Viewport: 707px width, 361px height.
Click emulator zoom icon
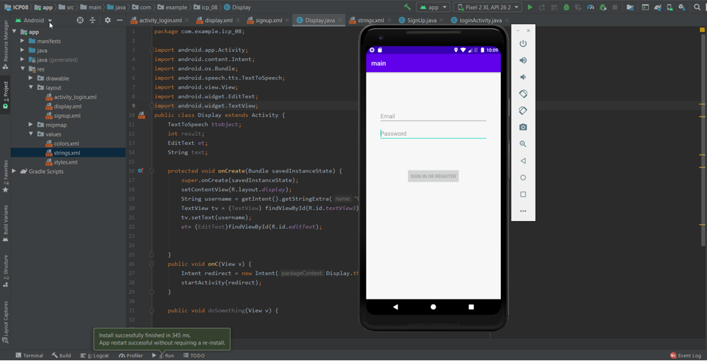[x=523, y=144]
